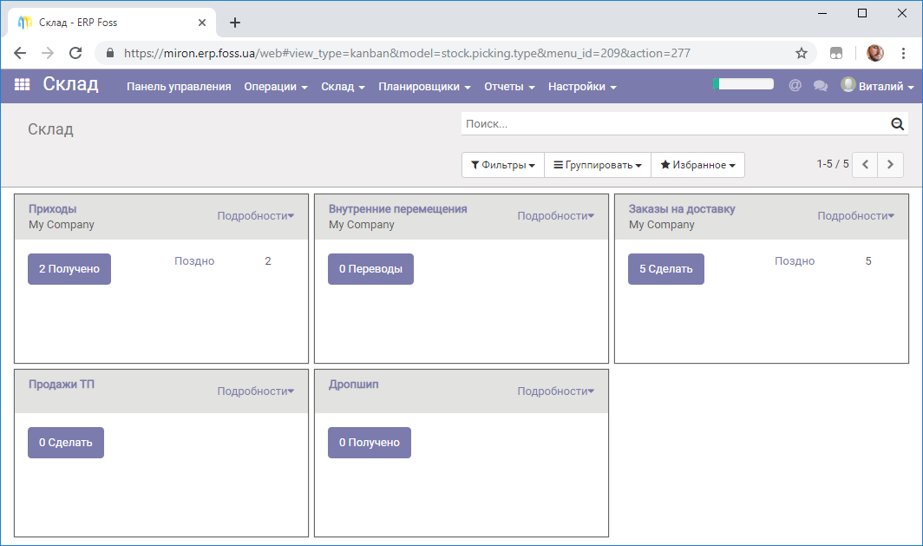
Task: Expand Подробности on Внутренние перемещения card
Action: 556,216
